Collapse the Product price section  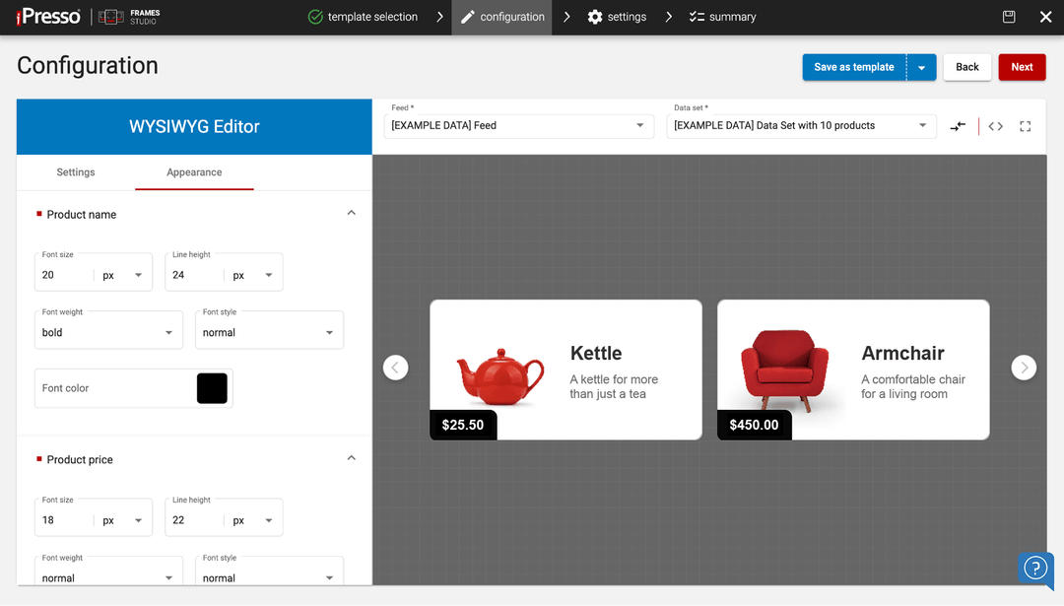[x=351, y=457]
